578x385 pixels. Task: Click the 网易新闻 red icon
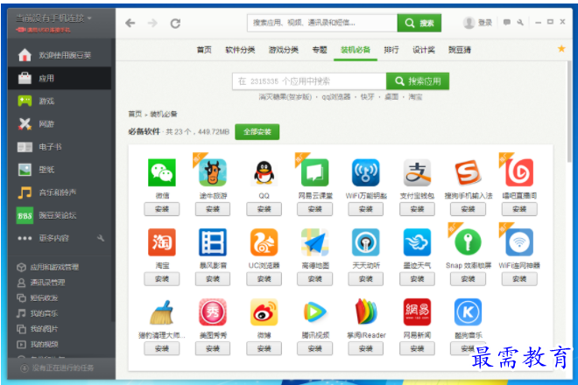click(x=417, y=312)
